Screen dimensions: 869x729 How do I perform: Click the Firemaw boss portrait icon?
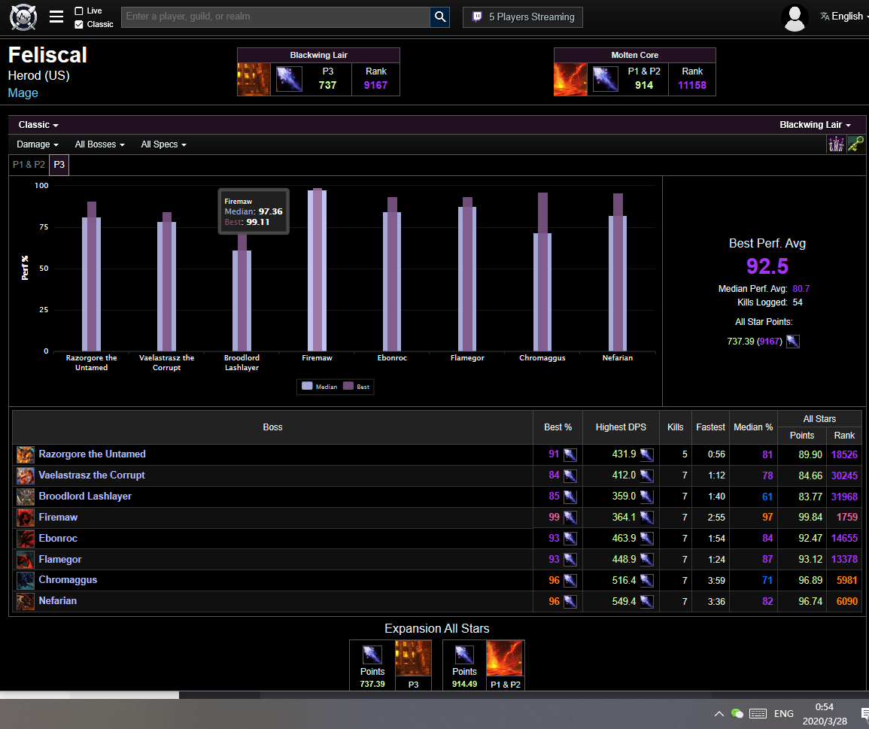pyautogui.click(x=26, y=518)
